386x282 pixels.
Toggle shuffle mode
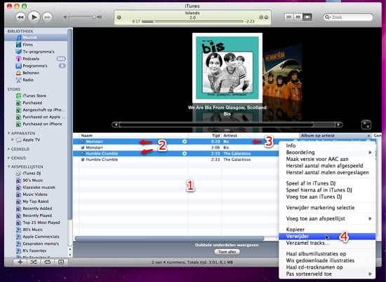(x=34, y=262)
